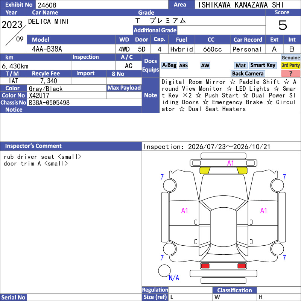Click the front-left yellow headlight
Viewport: 301px width, 301px height.
pyautogui.click(x=205, y=170)
